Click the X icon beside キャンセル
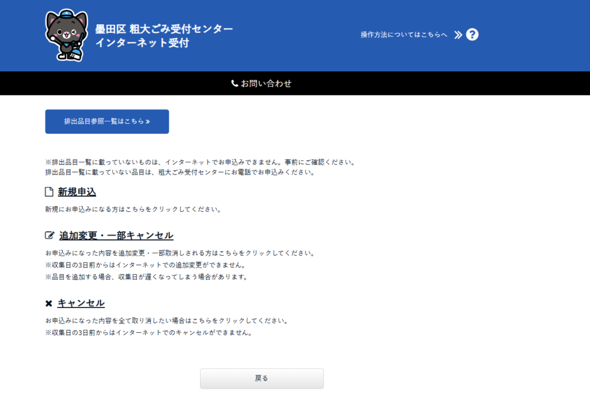This screenshot has height=407, width=590. pyautogui.click(x=49, y=303)
